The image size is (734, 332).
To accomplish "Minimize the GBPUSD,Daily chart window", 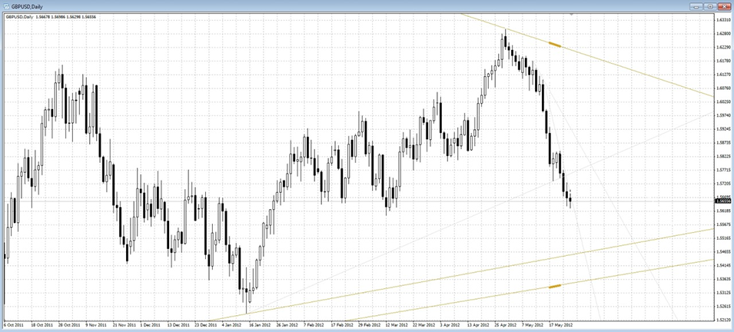I will (x=697, y=5).
